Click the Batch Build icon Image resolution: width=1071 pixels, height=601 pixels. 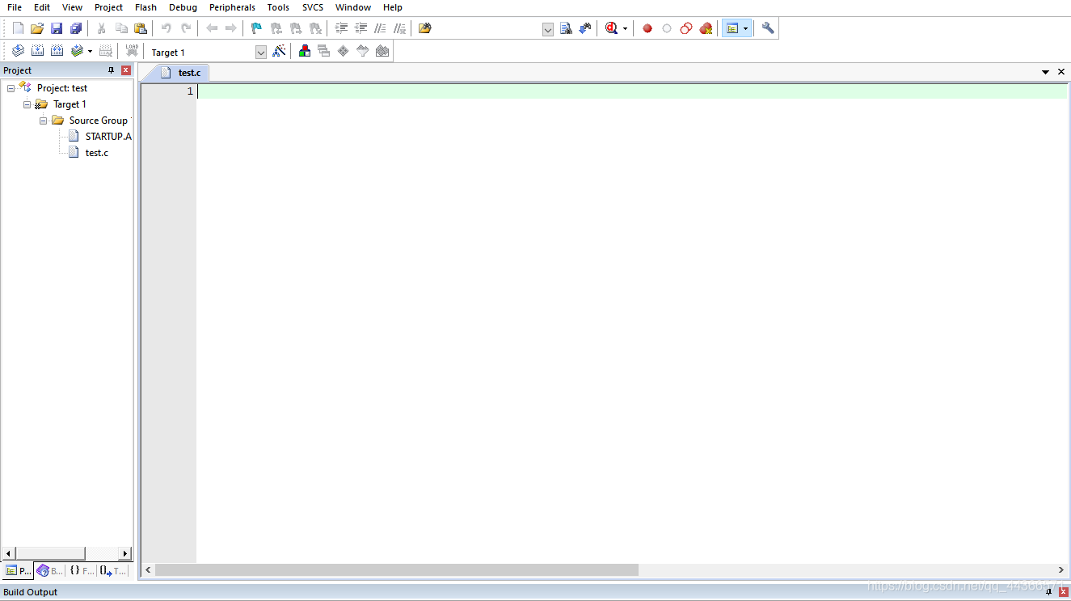click(77, 51)
